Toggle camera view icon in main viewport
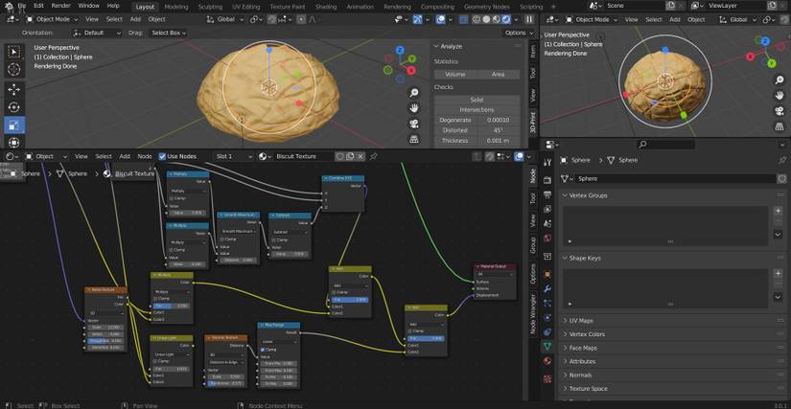 click(x=414, y=124)
